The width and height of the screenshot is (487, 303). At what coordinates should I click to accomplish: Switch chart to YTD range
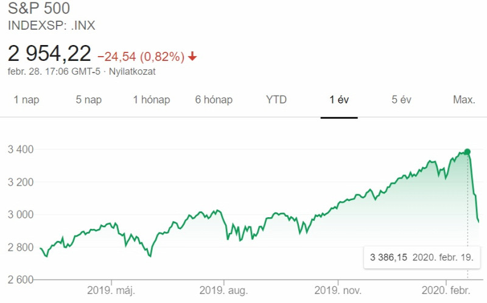click(x=276, y=100)
